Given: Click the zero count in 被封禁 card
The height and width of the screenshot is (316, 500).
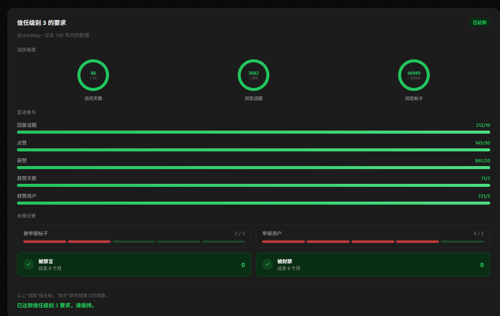Looking at the screenshot, I should pos(482,265).
